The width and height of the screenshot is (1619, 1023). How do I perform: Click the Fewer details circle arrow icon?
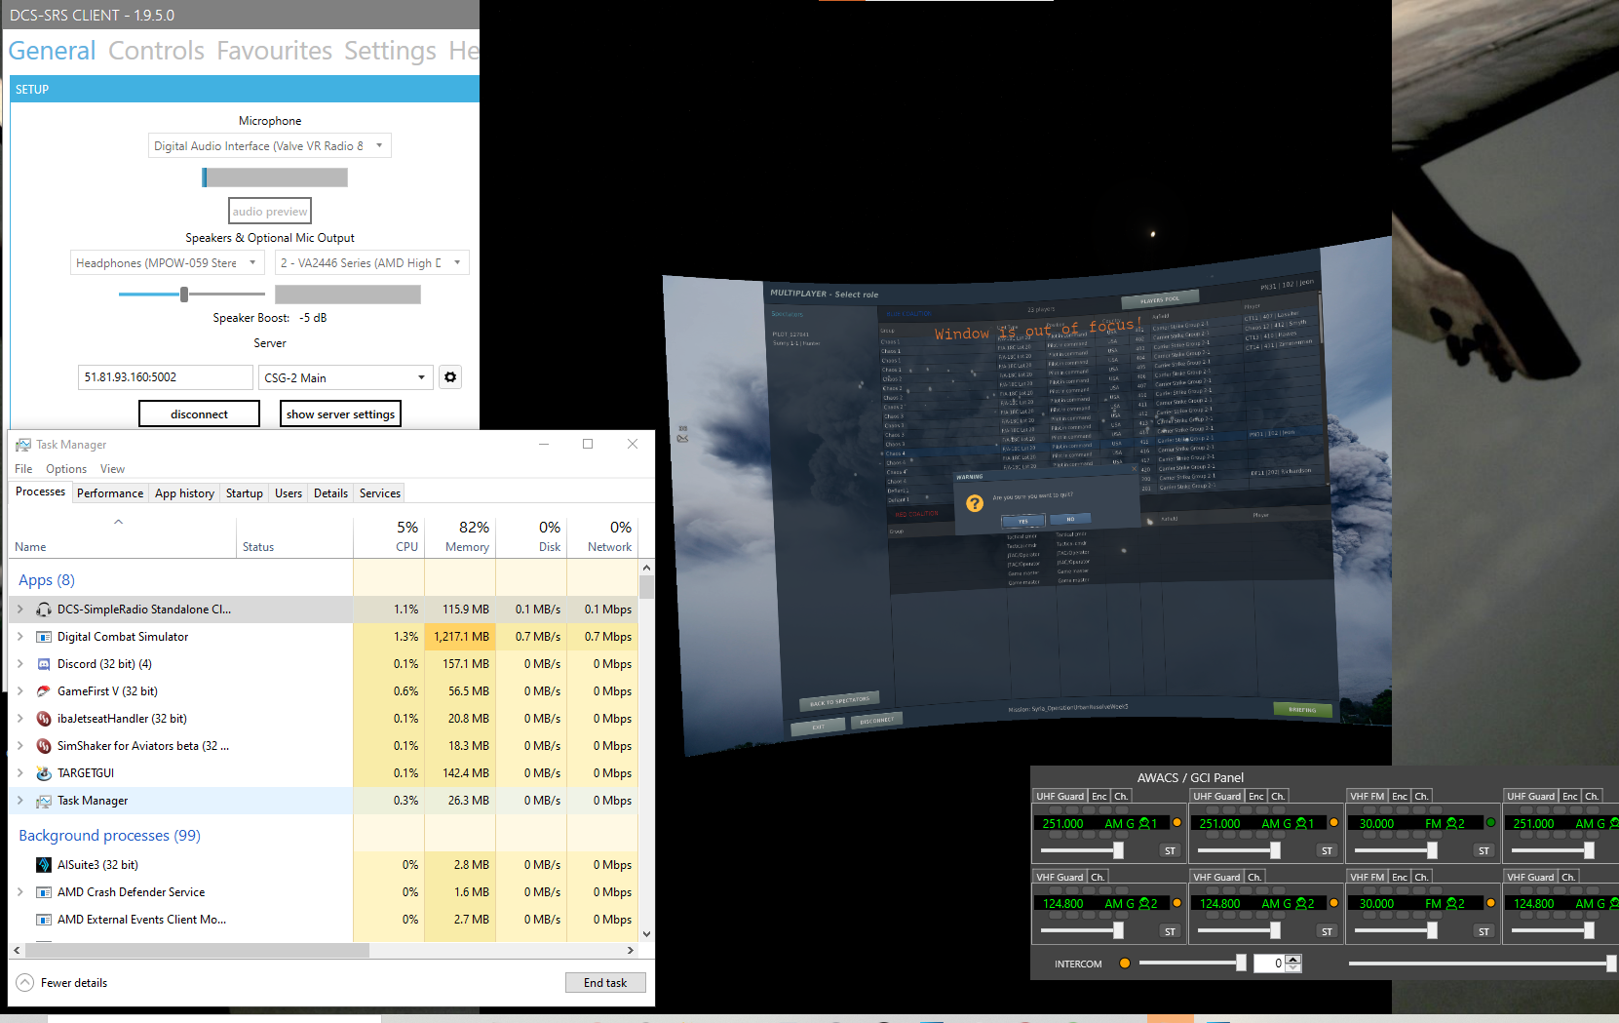[25, 983]
